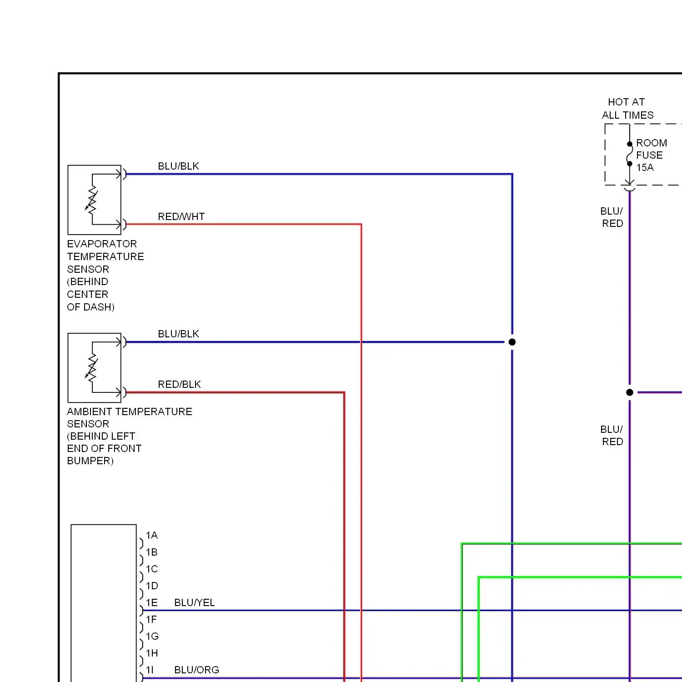Click connector pin 1F label

[151, 619]
